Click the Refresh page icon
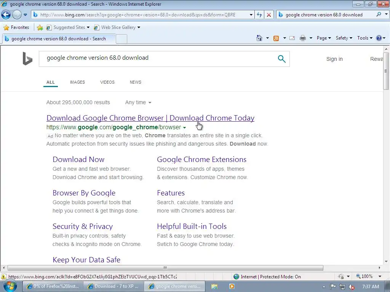The image size is (390, 292). pos(259,15)
